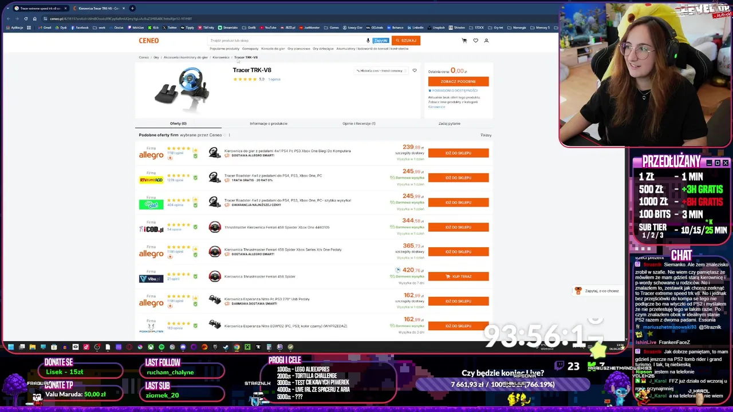The image size is (733, 412).
Task: Open Steam from the taskbar
Action: click(226, 347)
